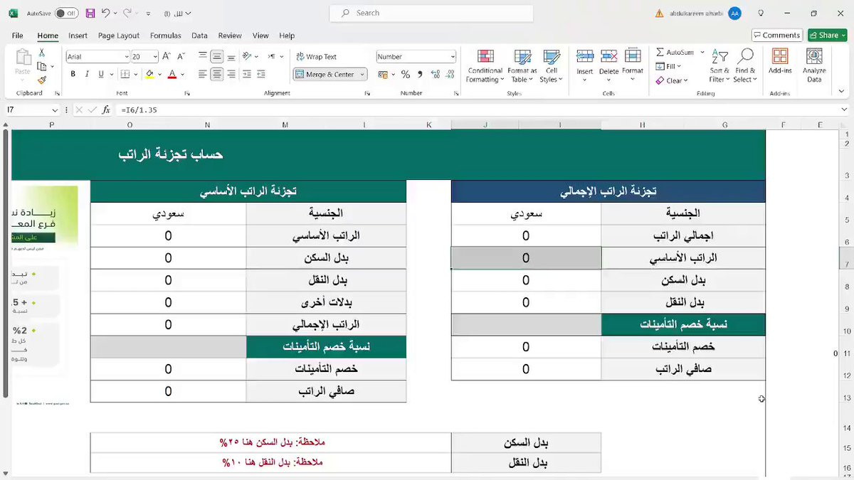Click the Comments button
The width and height of the screenshot is (854, 480).
[x=777, y=35]
